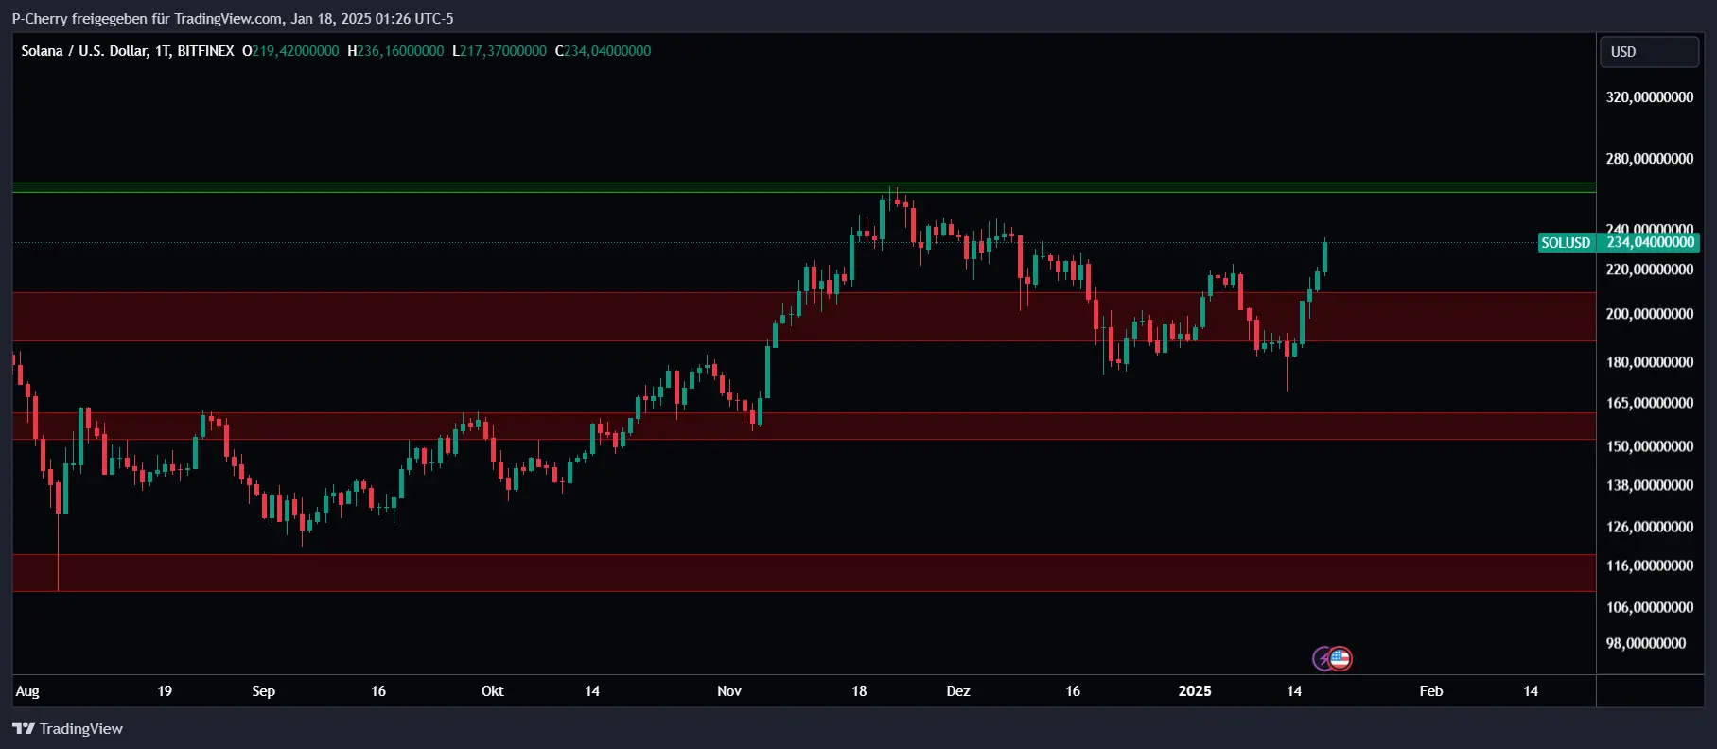Click the 19 date label on time axis
The height and width of the screenshot is (749, 1717).
tap(165, 691)
